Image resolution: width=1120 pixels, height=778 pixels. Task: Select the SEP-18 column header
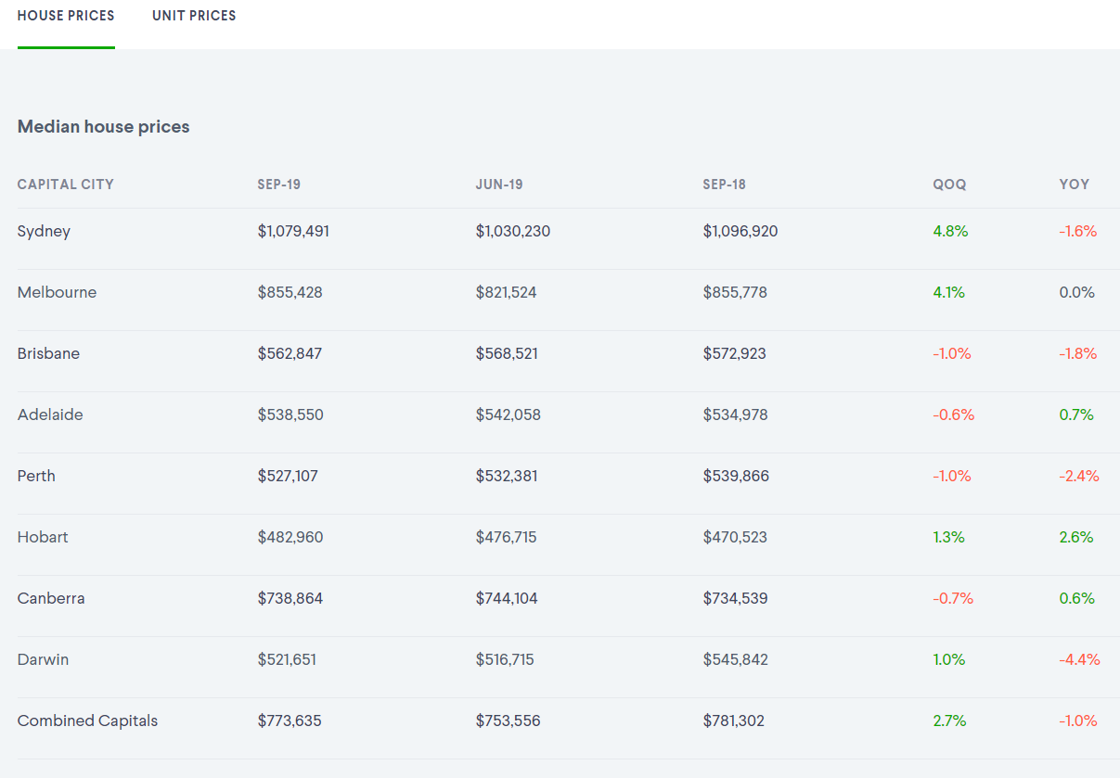pyautogui.click(x=724, y=185)
